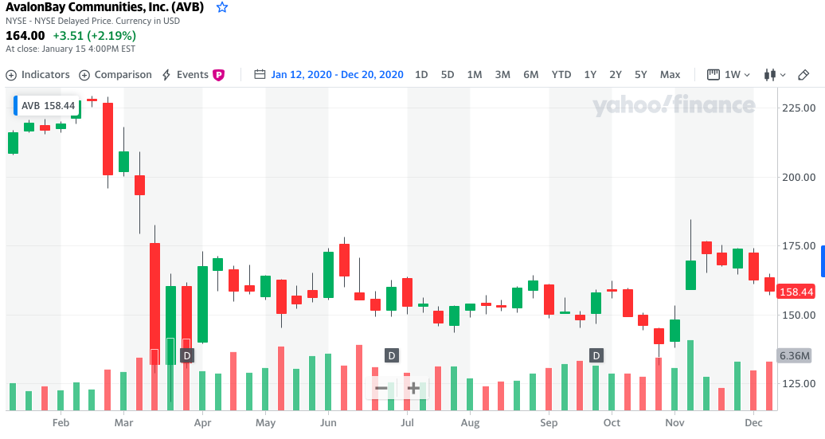Click the Nov label on time axis
Viewport: 825px width, 439px height.
point(675,423)
